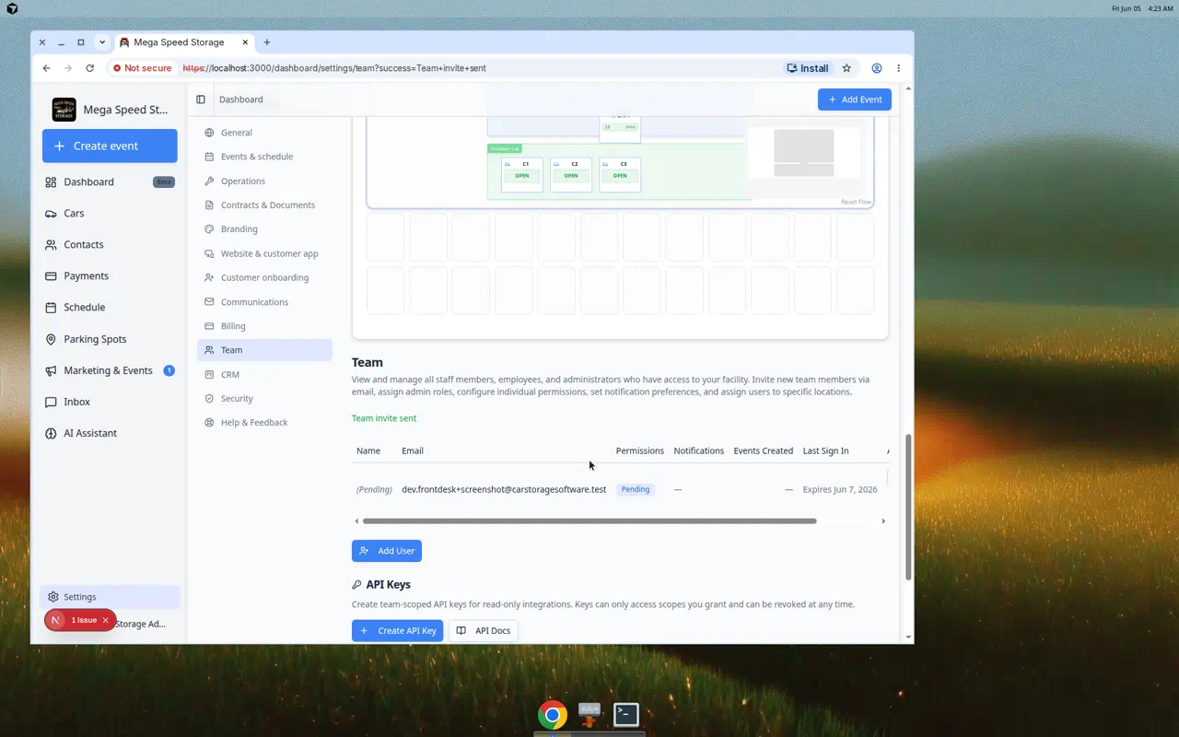This screenshot has width=1179, height=737.
Task: Open the Chrome profile icon
Action: click(877, 68)
